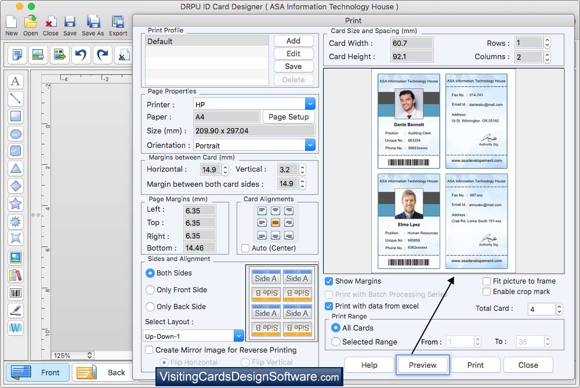Select the Barcode tool
Image resolution: width=580 pixels, height=388 pixels.
pos(16,293)
